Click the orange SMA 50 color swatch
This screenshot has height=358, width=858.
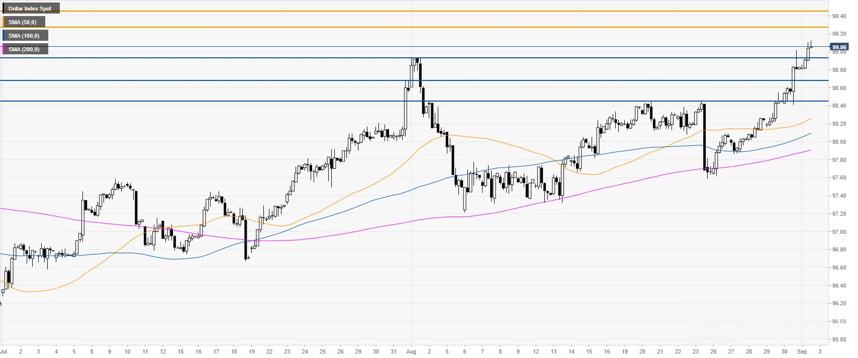(x=3, y=22)
